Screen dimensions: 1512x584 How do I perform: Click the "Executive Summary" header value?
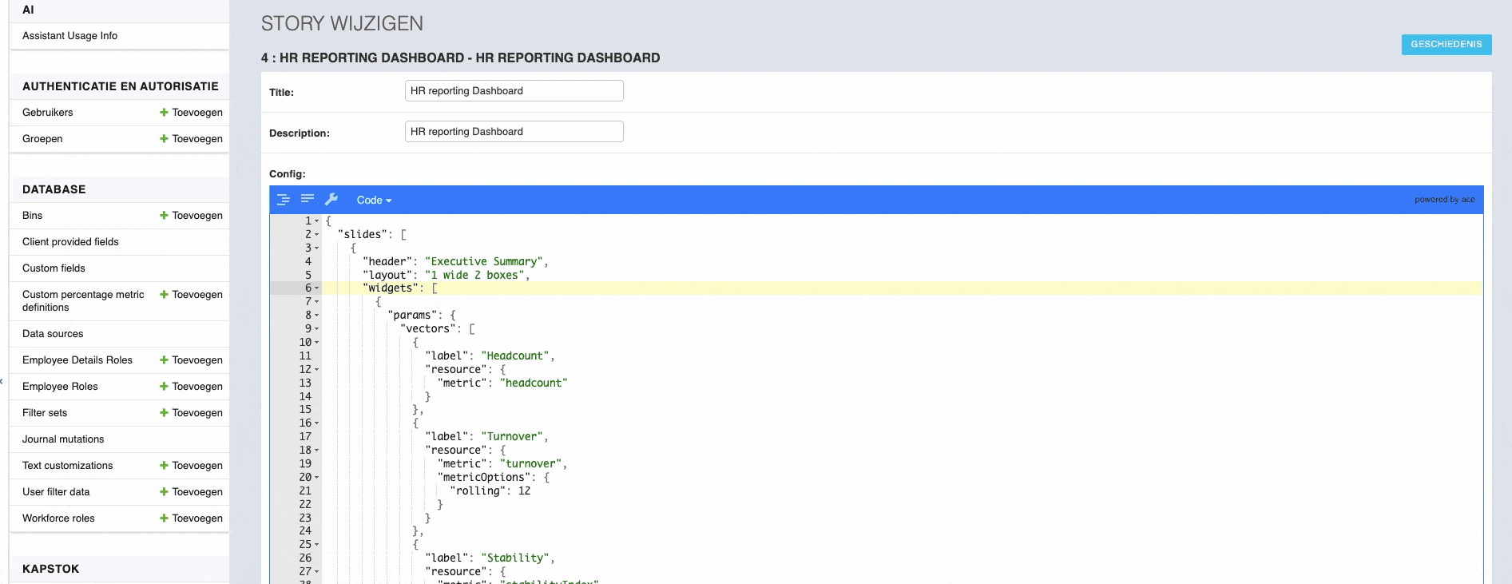coord(484,262)
